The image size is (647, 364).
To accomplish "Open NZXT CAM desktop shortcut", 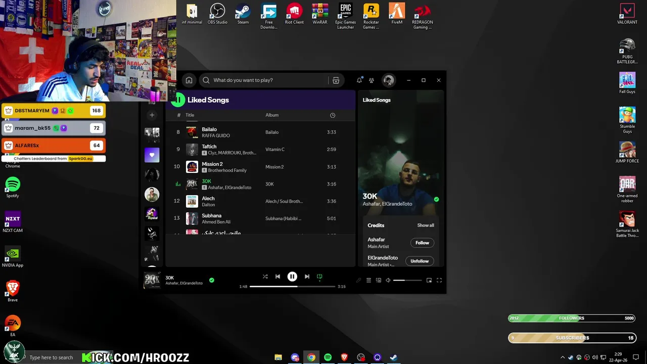I will [13, 222].
